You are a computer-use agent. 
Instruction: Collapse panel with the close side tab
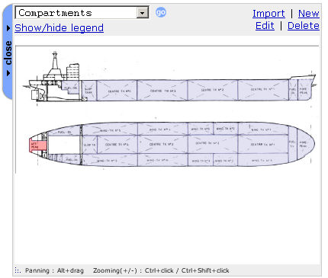click(x=8, y=52)
